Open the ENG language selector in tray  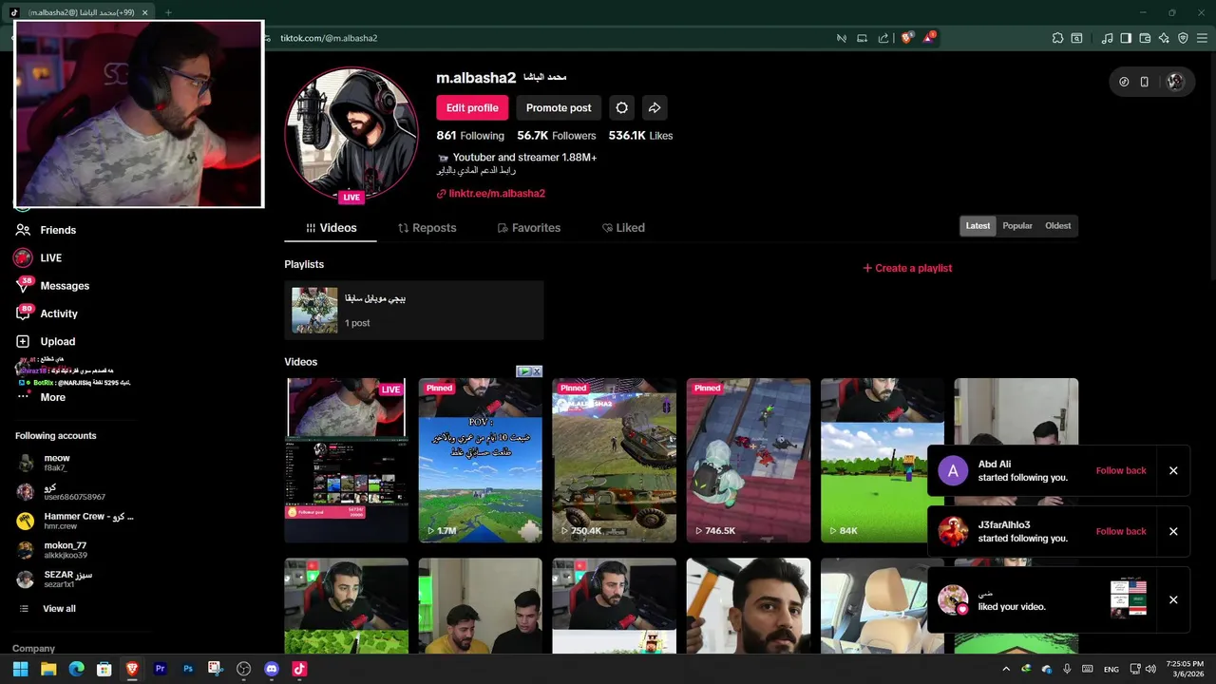[x=1111, y=669]
